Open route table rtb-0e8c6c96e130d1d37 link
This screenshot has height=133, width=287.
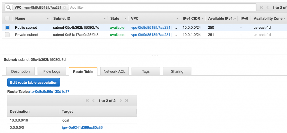point(49,91)
